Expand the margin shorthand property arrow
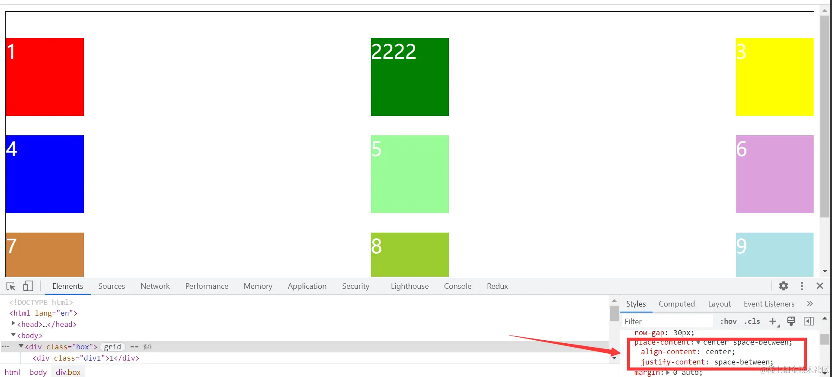This screenshot has width=832, height=377. click(x=668, y=372)
